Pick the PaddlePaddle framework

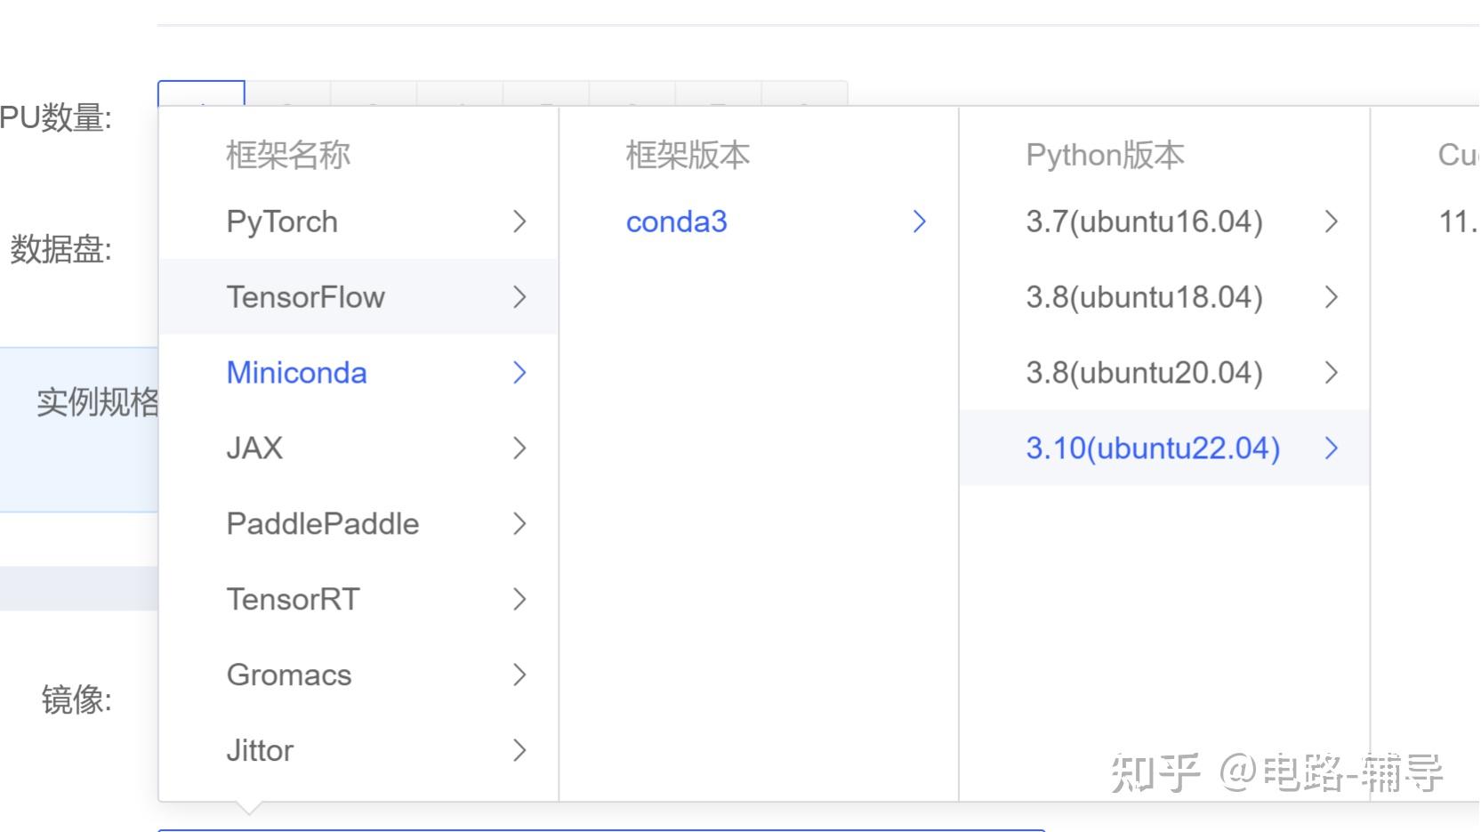(322, 524)
